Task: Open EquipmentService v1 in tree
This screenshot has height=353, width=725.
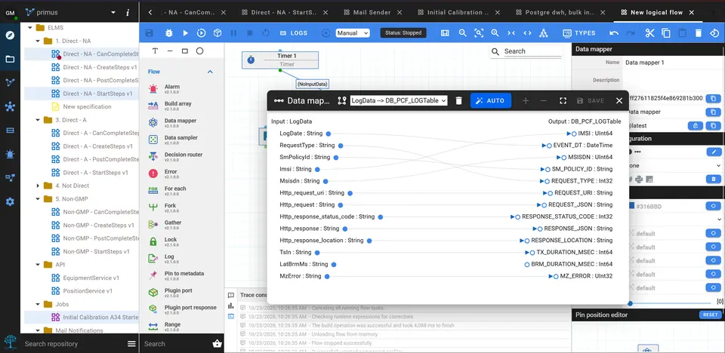Action: coord(91,278)
